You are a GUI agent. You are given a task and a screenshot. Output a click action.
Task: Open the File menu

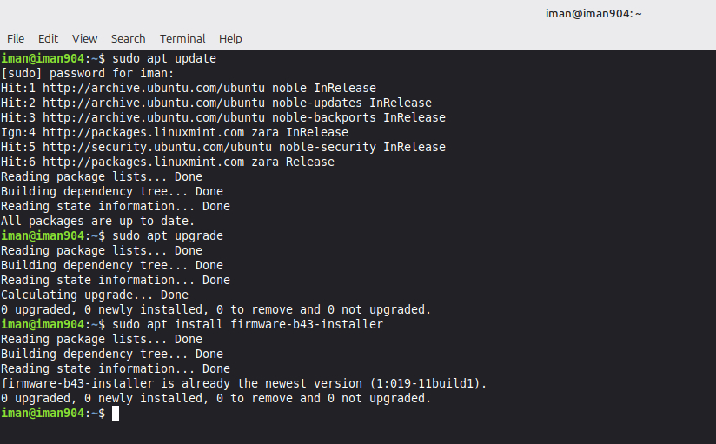tap(16, 38)
